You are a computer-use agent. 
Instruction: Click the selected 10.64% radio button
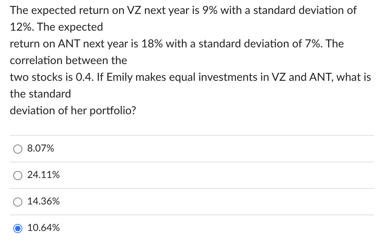(x=18, y=228)
